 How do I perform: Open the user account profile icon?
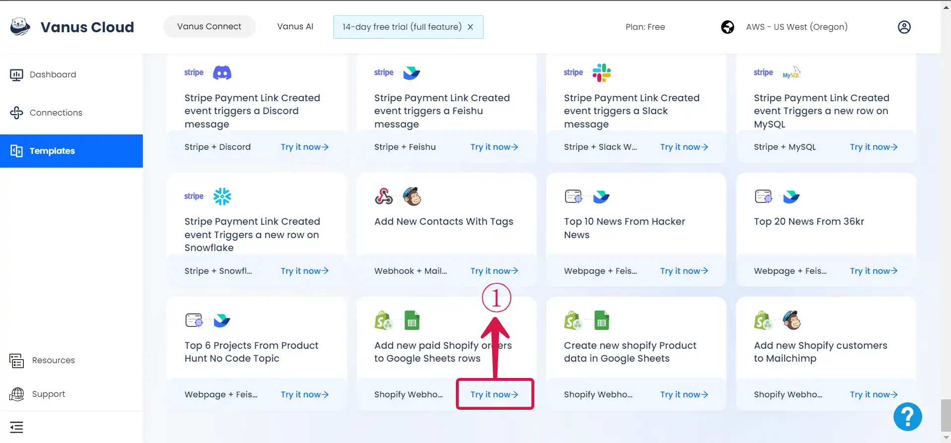(x=904, y=27)
